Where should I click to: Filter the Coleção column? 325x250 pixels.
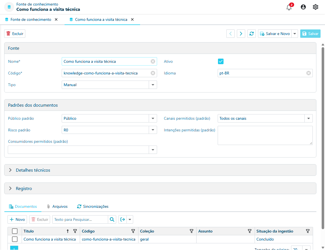coord(191,231)
